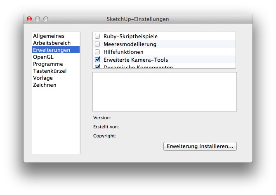
Task: Open the Zeichnen settings category
Action: click(45, 85)
